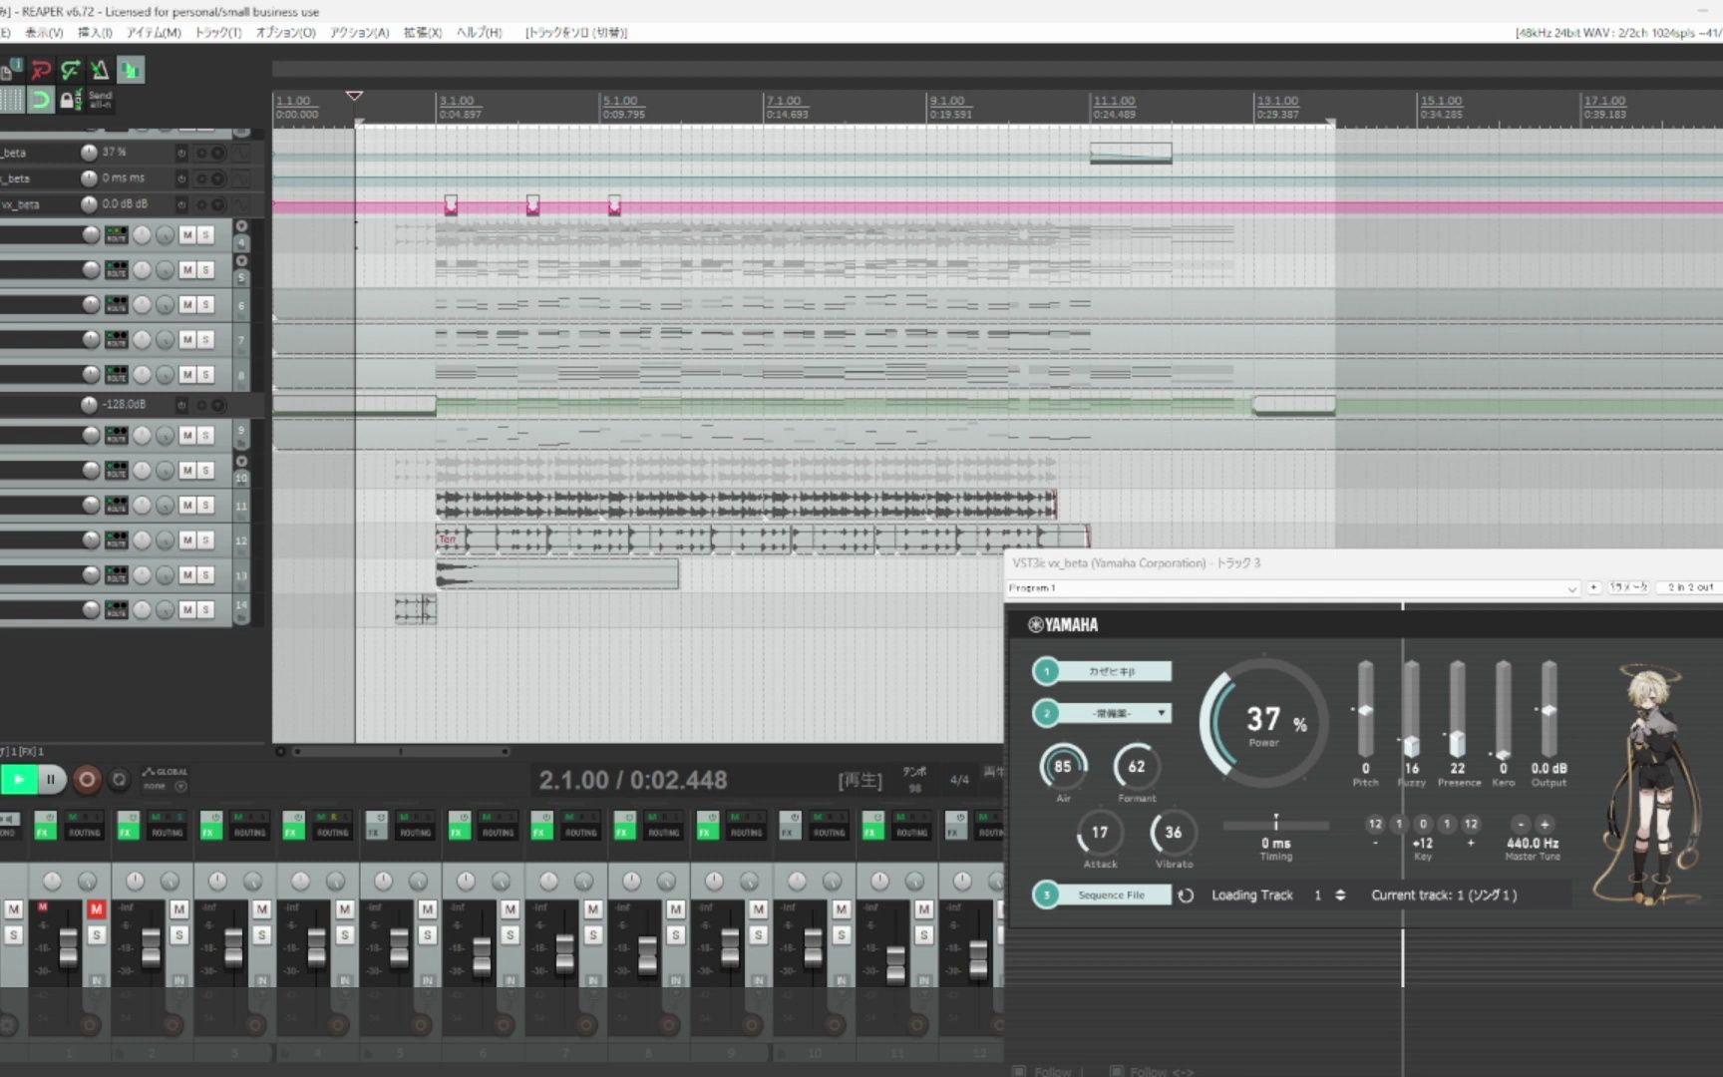
Task: Pause playback in the transport bar
Action: click(x=51, y=780)
